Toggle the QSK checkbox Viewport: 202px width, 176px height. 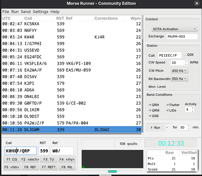[x=185, y=55]
